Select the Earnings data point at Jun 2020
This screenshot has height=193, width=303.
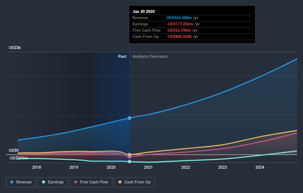(130, 162)
